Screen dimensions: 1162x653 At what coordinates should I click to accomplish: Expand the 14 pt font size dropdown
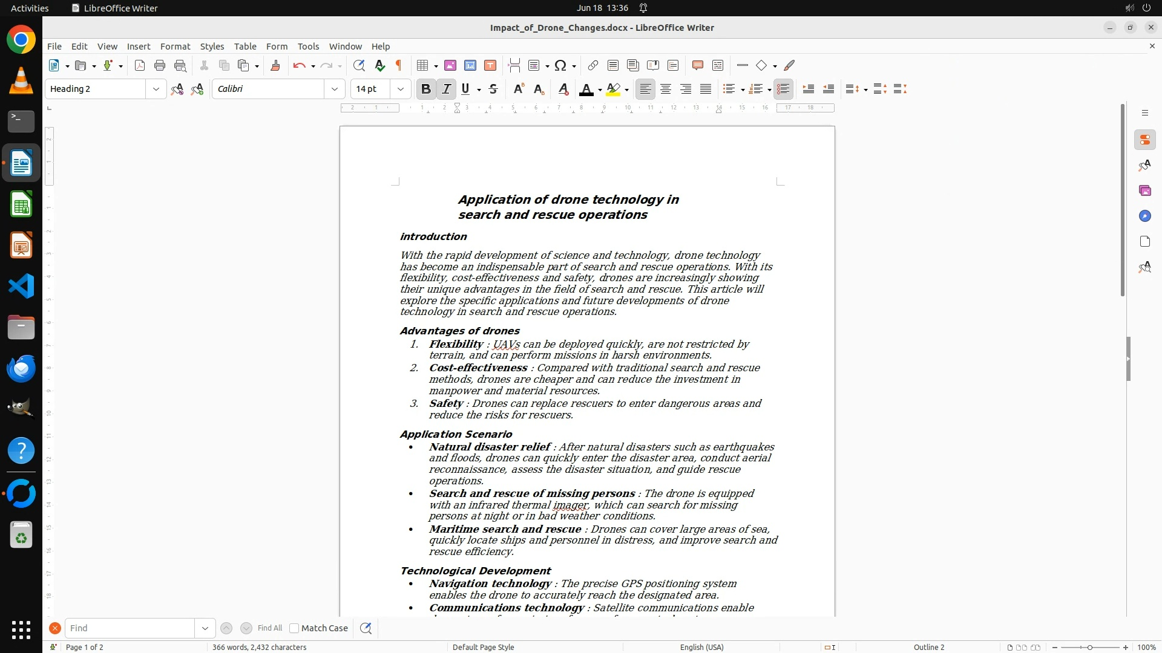click(x=400, y=89)
